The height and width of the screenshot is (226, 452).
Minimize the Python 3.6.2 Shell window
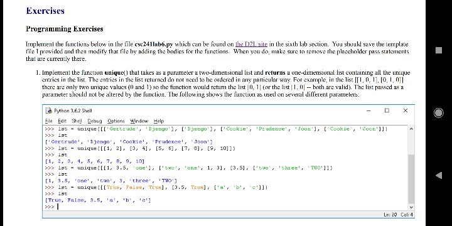(x=369, y=110)
